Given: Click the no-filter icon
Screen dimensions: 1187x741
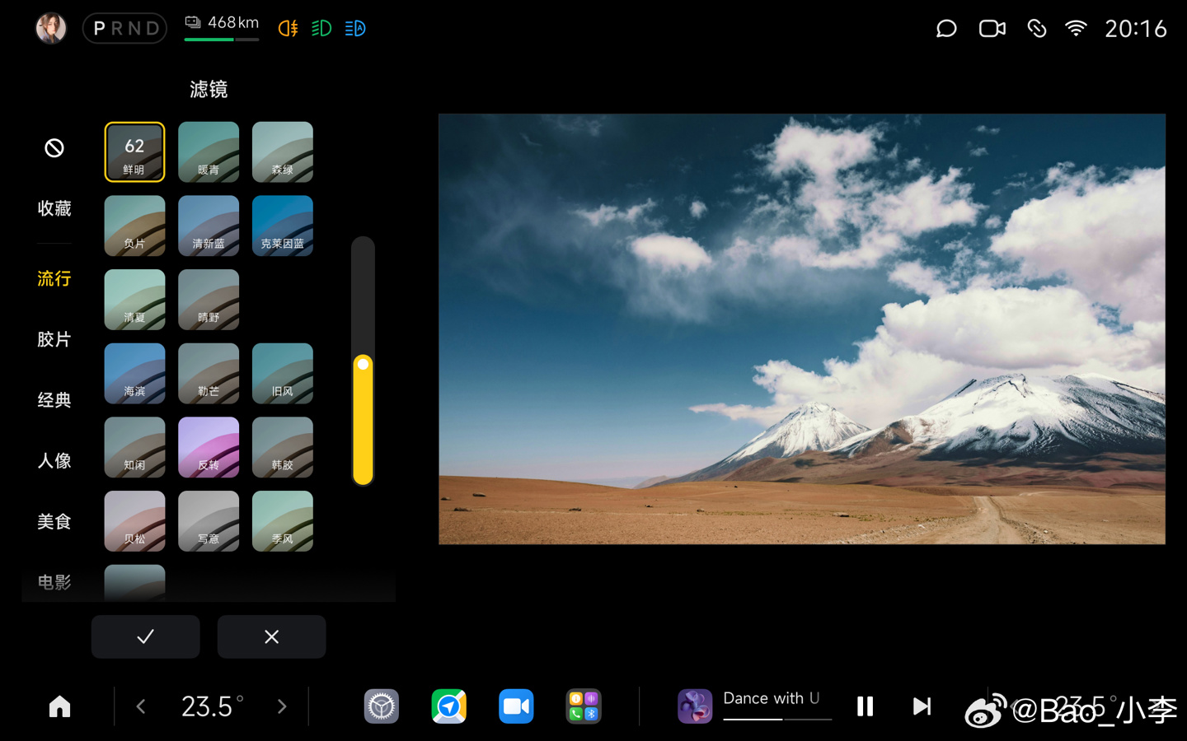Looking at the screenshot, I should [54, 148].
